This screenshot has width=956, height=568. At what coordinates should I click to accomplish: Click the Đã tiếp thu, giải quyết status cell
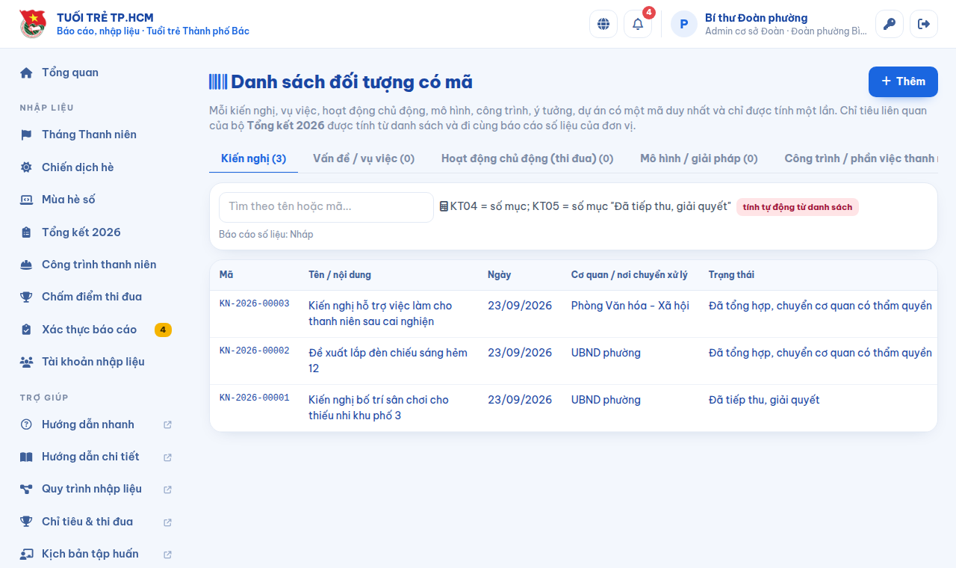coord(764,400)
